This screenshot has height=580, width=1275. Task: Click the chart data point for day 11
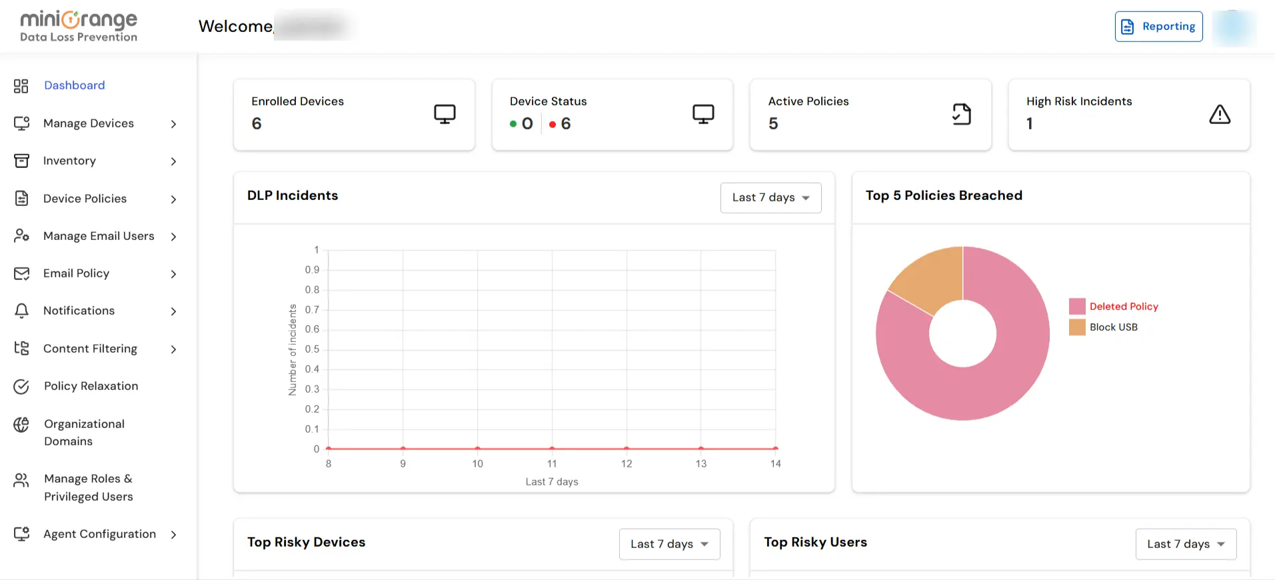552,449
